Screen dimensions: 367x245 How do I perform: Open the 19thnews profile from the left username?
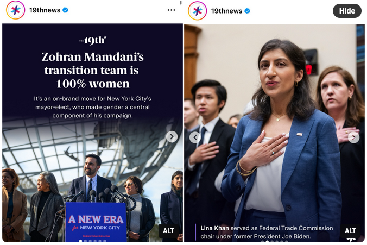tap(45, 10)
